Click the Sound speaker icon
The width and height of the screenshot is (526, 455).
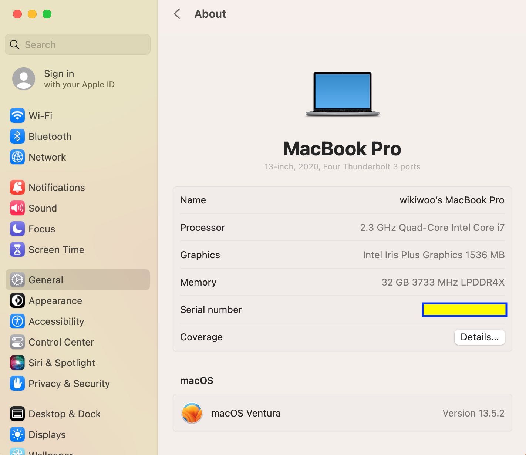click(17, 208)
